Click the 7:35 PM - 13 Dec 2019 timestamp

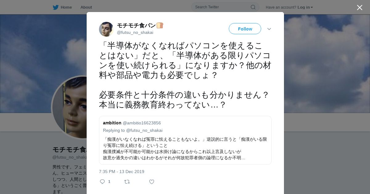tap(121, 172)
